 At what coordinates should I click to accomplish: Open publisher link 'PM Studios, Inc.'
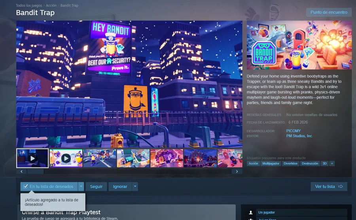(x=299, y=136)
